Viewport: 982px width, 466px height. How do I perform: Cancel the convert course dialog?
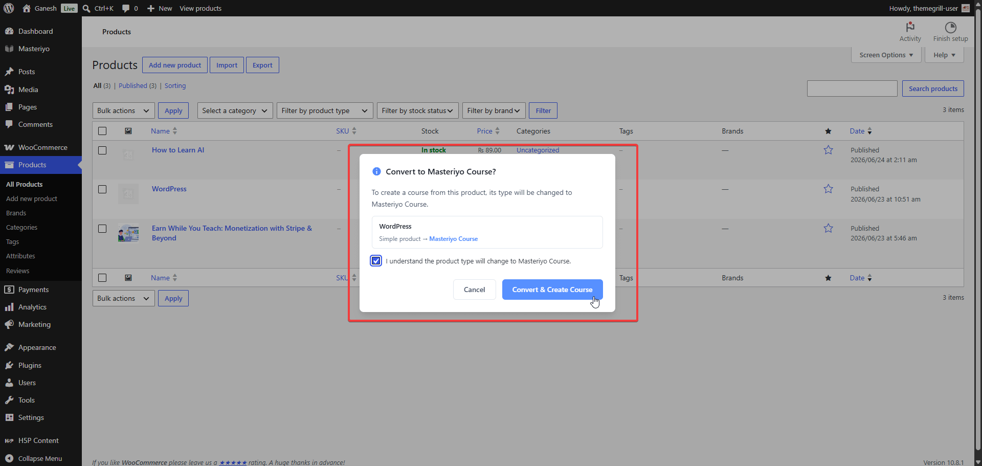tap(475, 290)
